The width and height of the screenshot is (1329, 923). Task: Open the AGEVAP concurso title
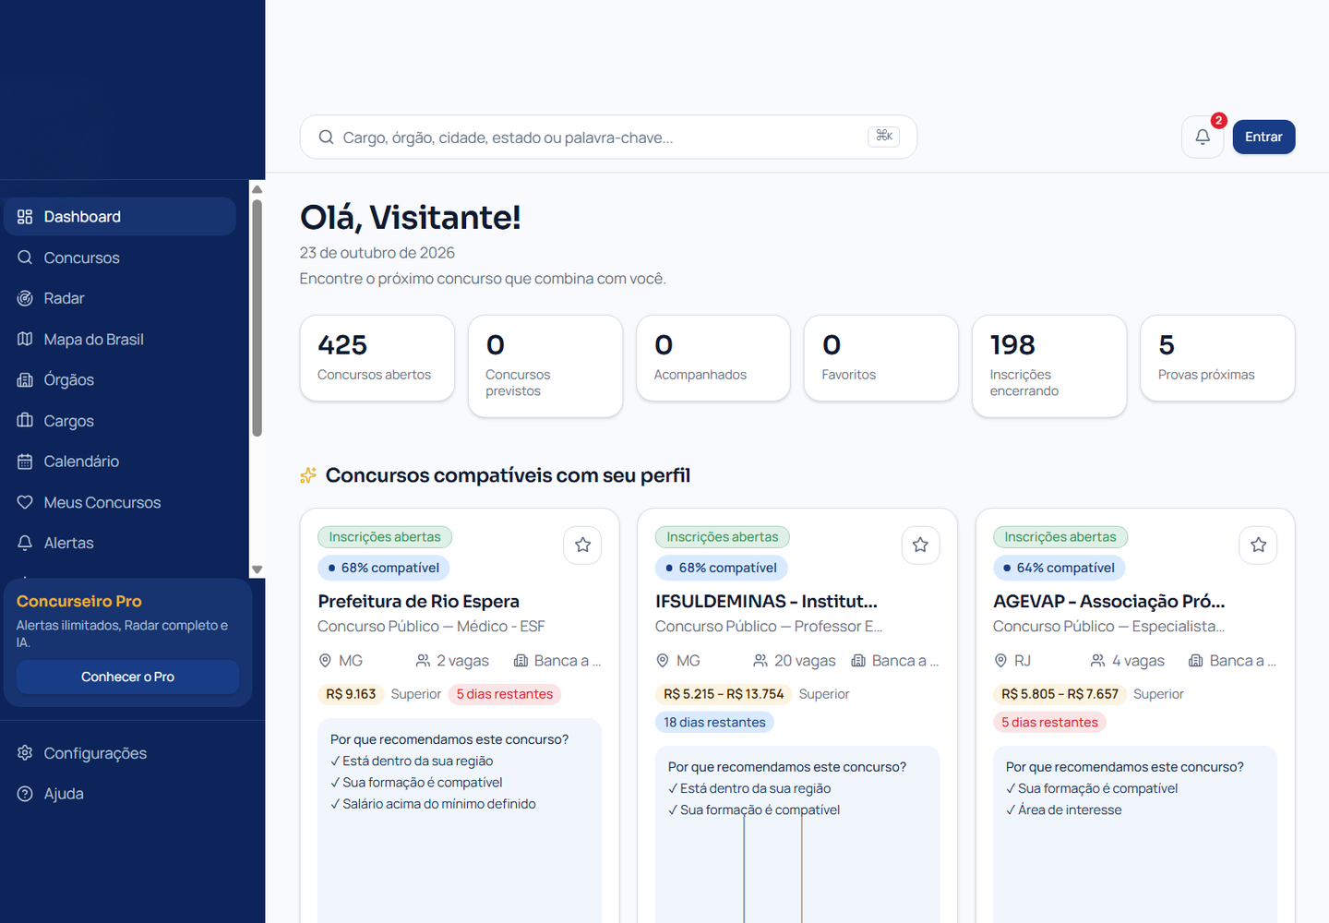1109,601
